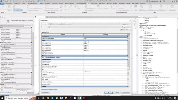
Task: Open the red round app on the taskbar
Action: pyautogui.click(x=84, y=98)
